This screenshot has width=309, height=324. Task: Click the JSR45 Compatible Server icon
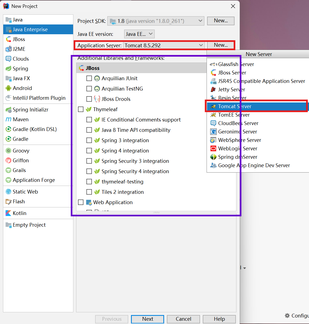(x=213, y=81)
